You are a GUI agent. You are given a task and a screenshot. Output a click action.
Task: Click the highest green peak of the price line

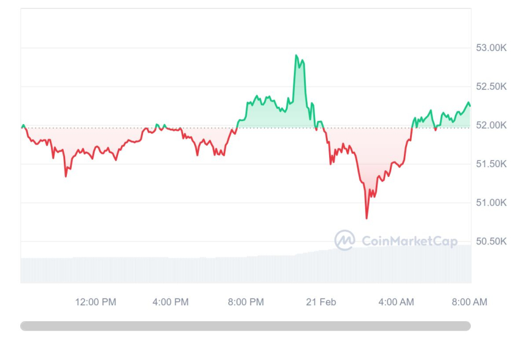pos(296,55)
